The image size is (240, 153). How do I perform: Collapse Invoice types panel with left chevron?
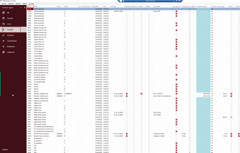(20, 7)
